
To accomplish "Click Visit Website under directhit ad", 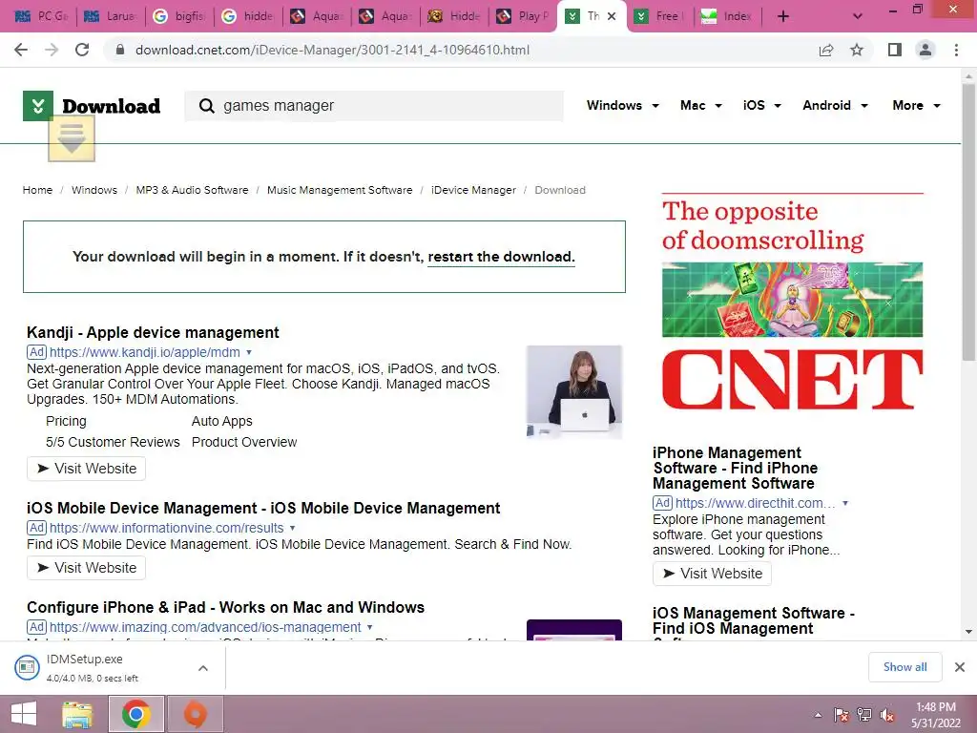I will pyautogui.click(x=712, y=574).
